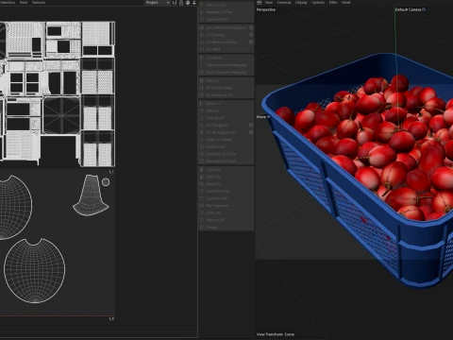Select the UV Rectangularize tool
This screenshot has height=340, width=453.
(224, 132)
